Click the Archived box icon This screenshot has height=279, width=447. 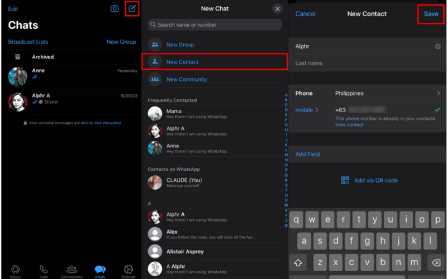tap(18, 57)
